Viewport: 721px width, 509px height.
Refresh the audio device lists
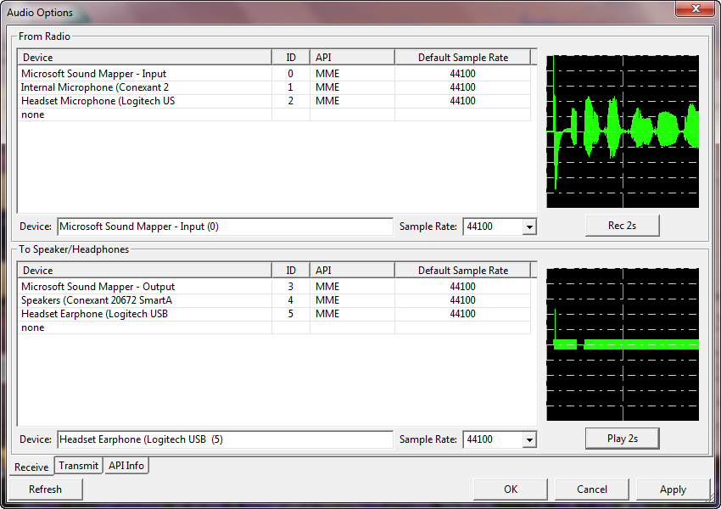[x=44, y=489]
